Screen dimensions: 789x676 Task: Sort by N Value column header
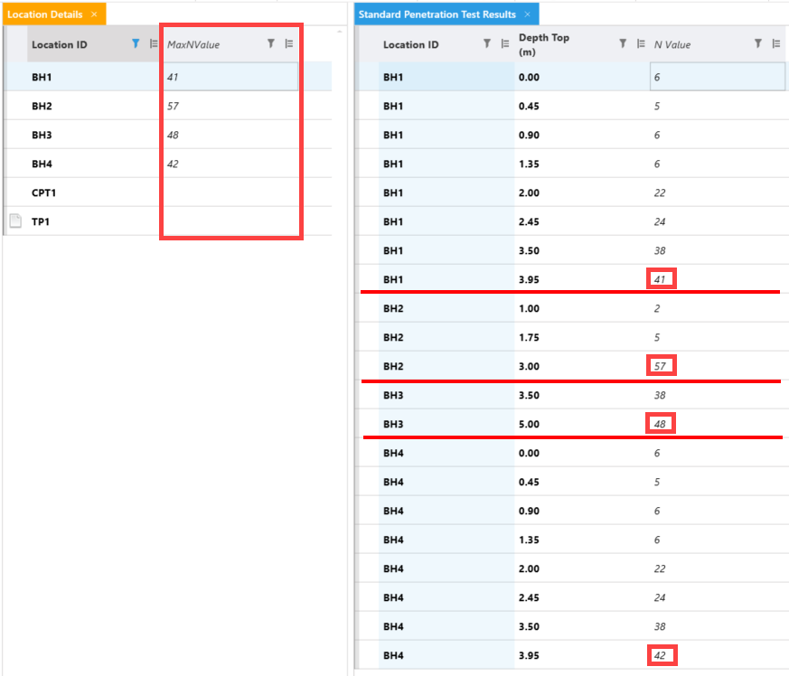click(672, 45)
